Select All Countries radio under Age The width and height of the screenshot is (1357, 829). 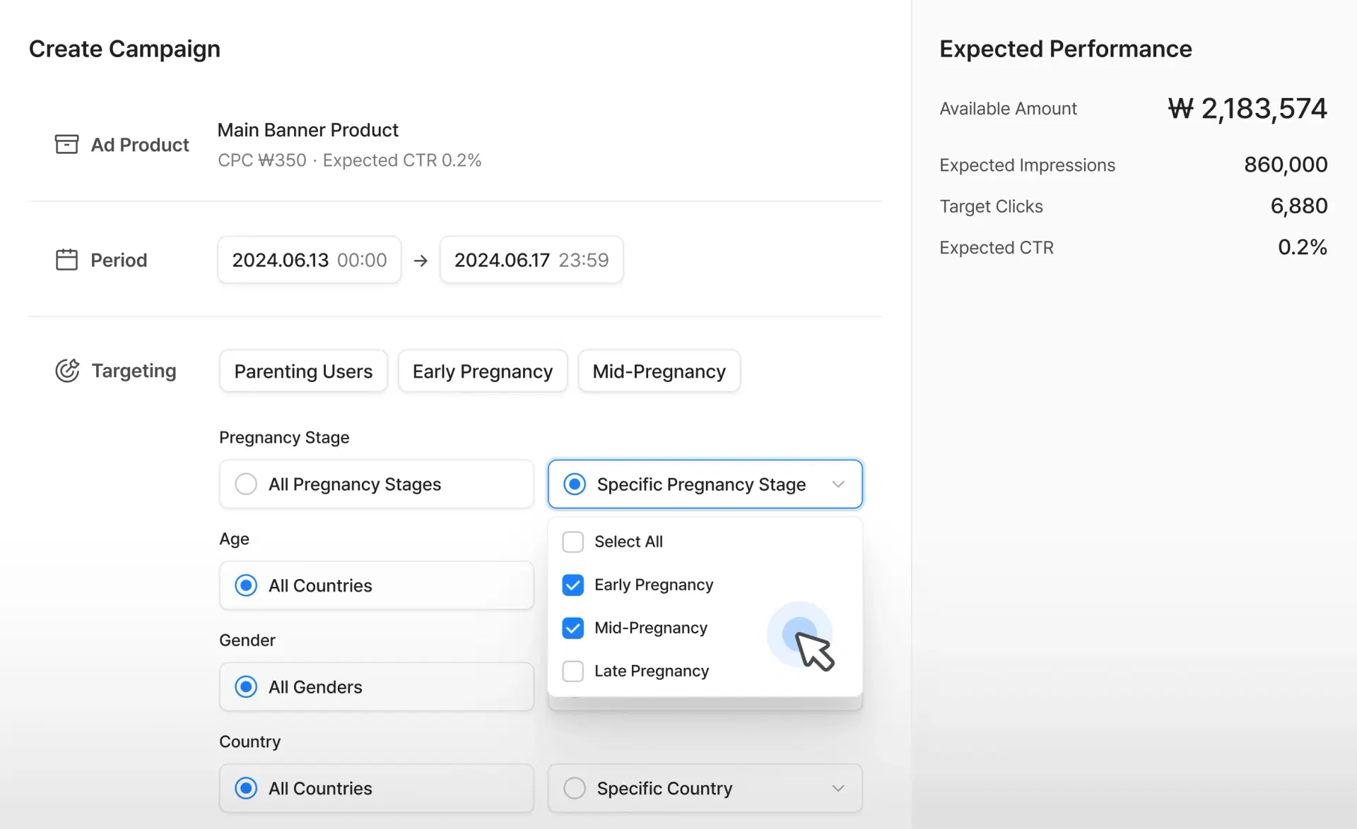(x=246, y=585)
